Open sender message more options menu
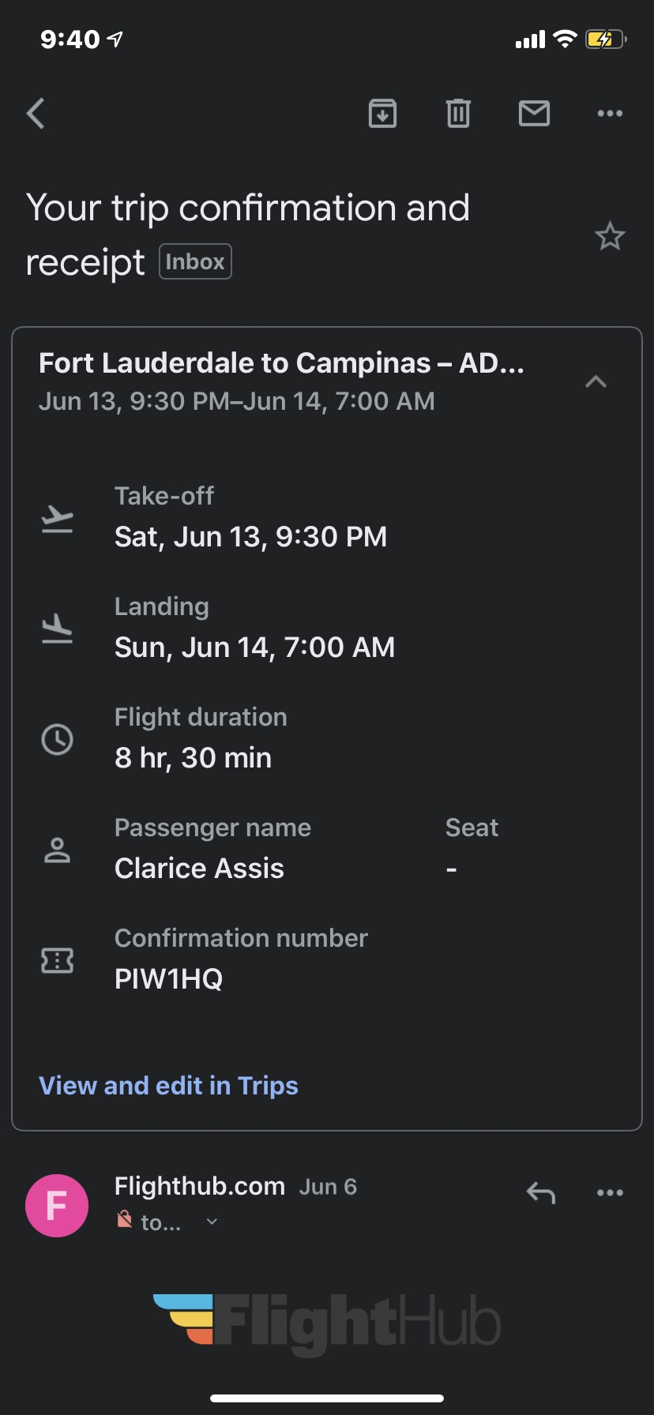The width and height of the screenshot is (654, 1415). [x=610, y=1192]
